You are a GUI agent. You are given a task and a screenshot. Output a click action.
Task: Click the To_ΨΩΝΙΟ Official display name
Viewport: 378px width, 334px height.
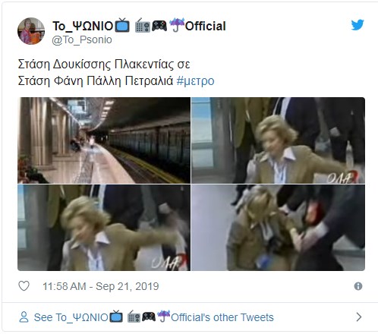(x=139, y=26)
